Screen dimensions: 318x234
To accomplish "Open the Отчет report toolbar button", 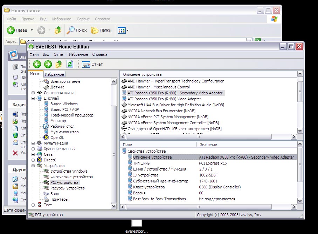I will [92, 64].
